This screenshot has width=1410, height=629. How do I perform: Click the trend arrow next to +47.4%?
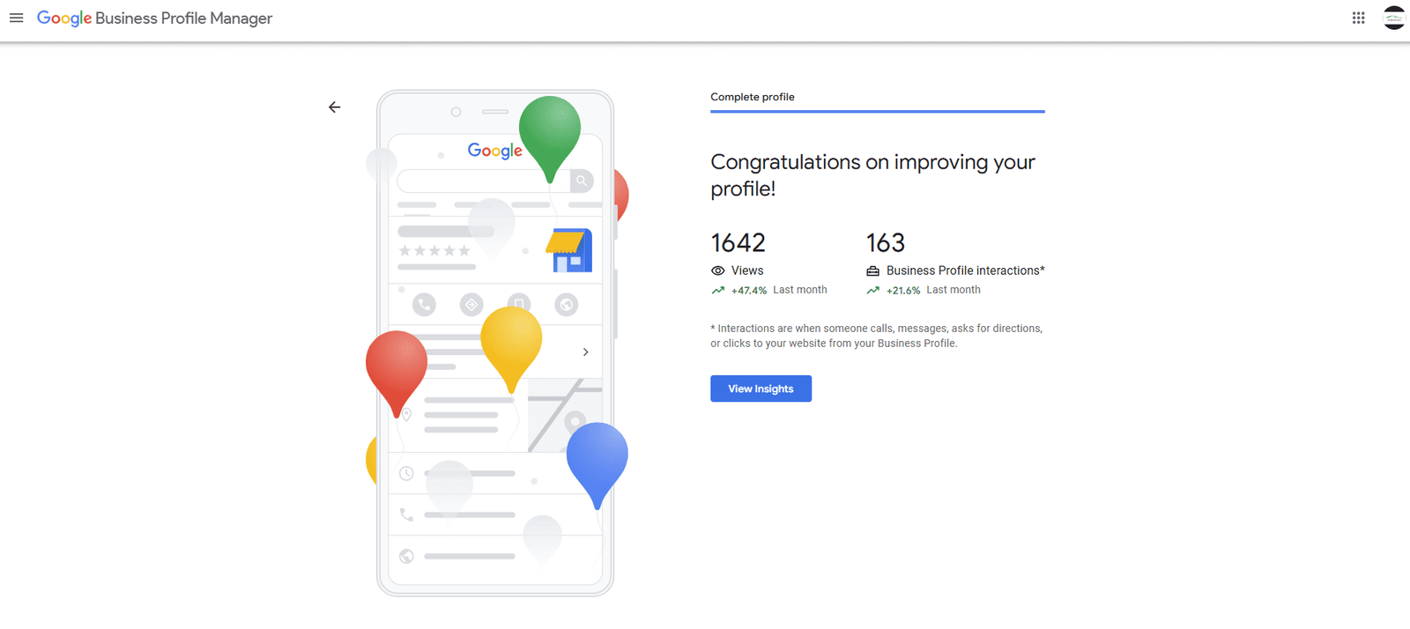click(718, 291)
